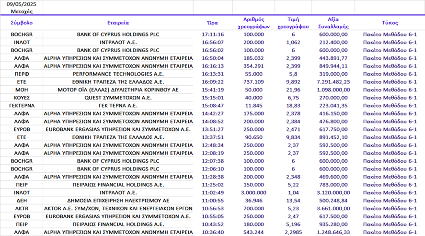Click value 783.000,00
This screenshot has height=236, width=425.
(x=333, y=185)
